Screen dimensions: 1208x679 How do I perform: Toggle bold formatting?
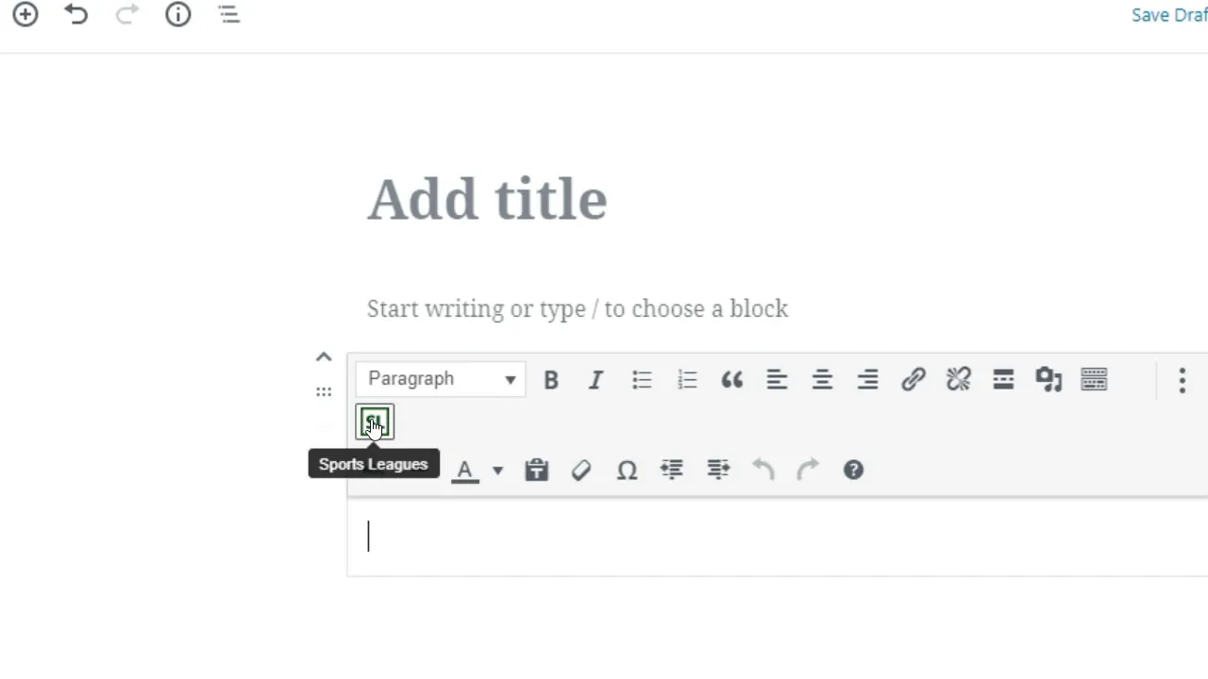point(551,380)
